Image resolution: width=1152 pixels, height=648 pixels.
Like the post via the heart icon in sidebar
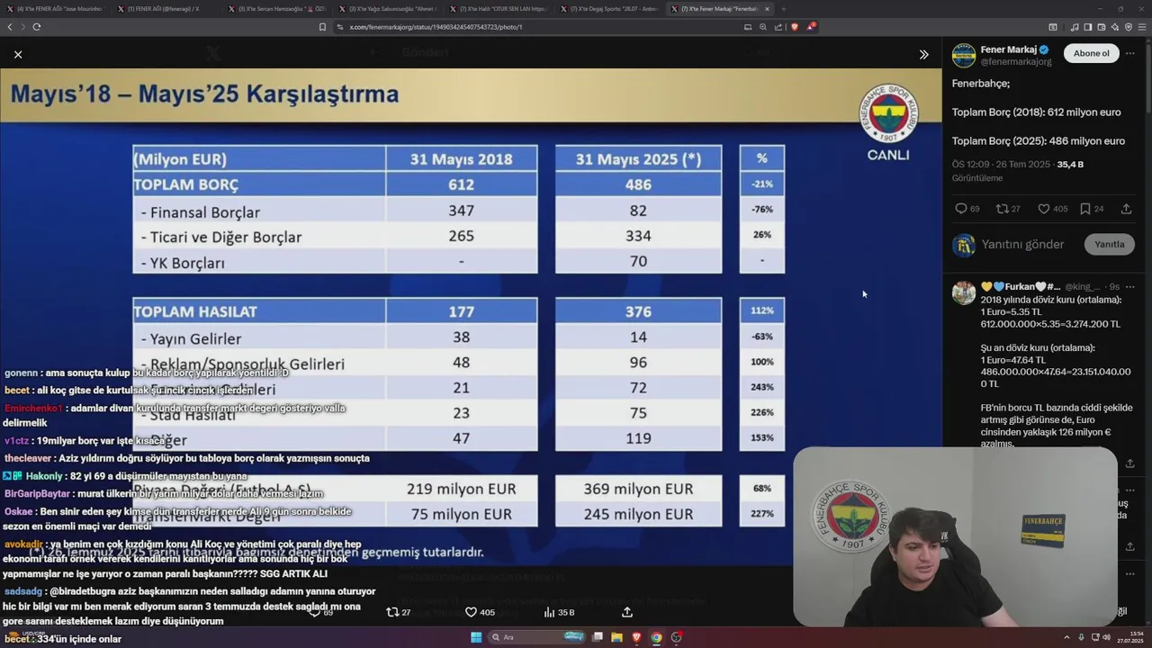tap(1044, 209)
